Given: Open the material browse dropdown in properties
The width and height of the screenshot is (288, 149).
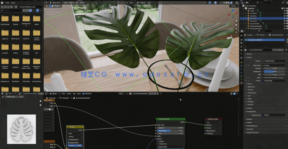Looking at the screenshot, I should [246, 50].
